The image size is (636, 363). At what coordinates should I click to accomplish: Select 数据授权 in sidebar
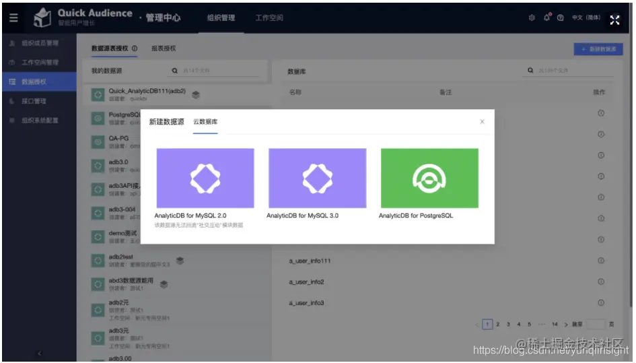(x=39, y=81)
